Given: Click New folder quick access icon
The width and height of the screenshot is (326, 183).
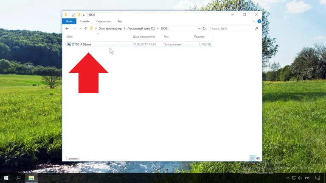Looking at the screenshot, I should (x=79, y=14).
